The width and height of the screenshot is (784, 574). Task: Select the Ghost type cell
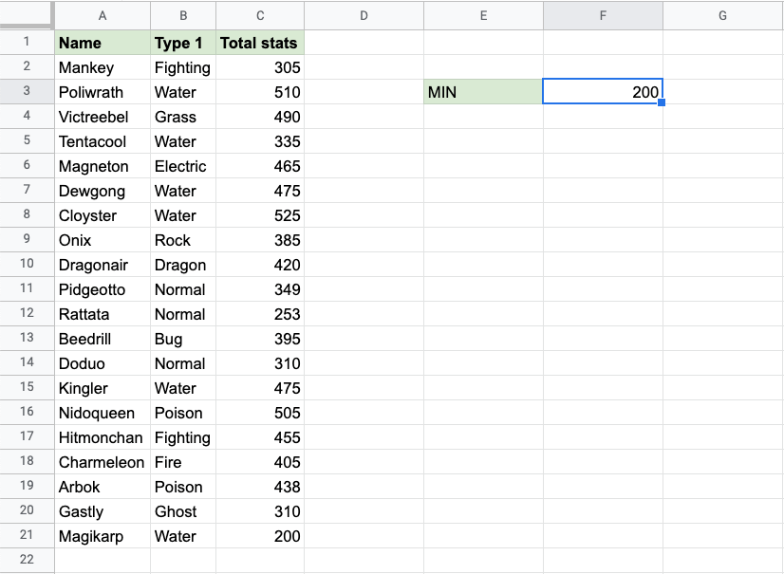pos(183,511)
